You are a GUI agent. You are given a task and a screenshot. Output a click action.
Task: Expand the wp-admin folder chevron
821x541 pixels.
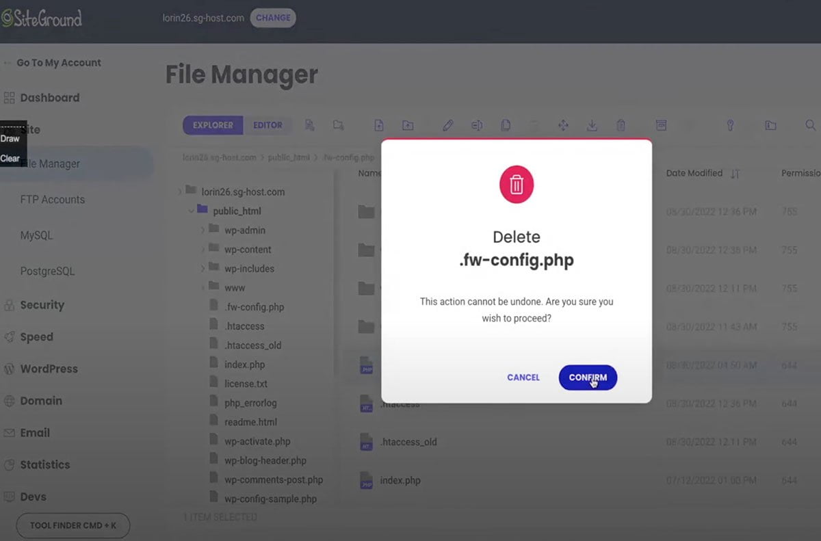tap(203, 230)
